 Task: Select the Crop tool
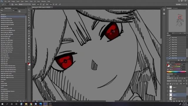click(x=29, y=20)
